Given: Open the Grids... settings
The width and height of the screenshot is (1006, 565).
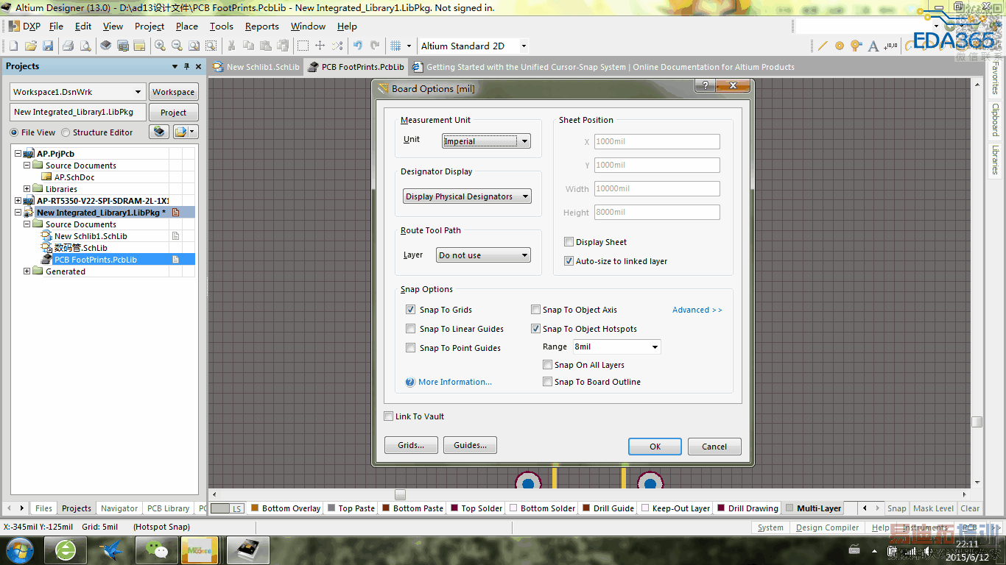Looking at the screenshot, I should 411,445.
